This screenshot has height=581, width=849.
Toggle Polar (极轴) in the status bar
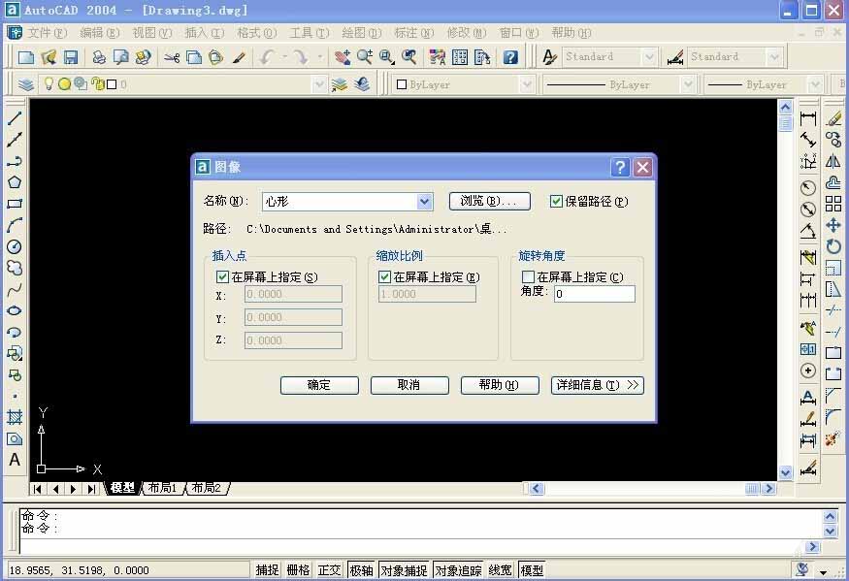tap(361, 569)
